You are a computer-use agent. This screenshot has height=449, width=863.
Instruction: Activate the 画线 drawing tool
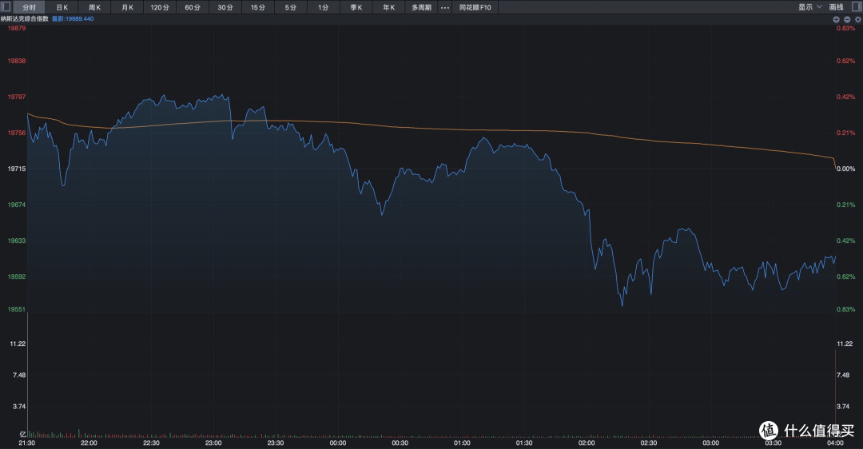point(836,7)
